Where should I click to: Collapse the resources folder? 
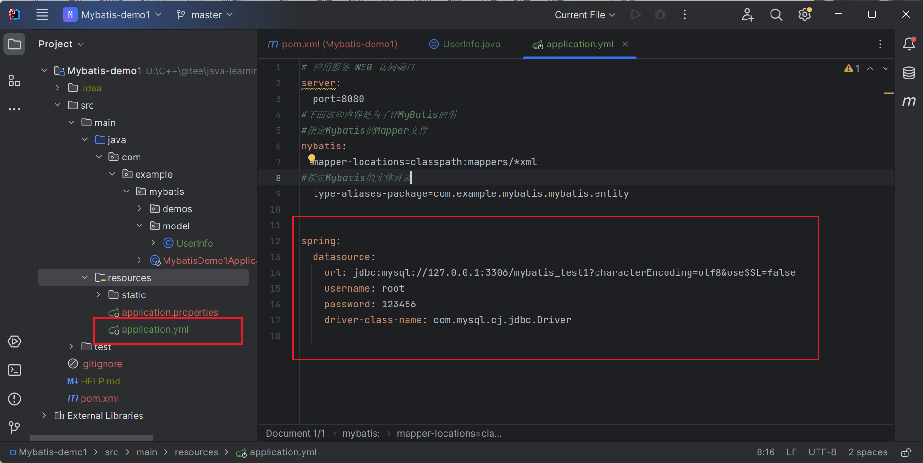click(x=85, y=278)
